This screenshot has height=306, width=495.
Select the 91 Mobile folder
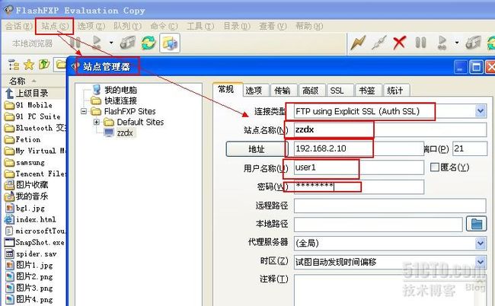click(34, 105)
